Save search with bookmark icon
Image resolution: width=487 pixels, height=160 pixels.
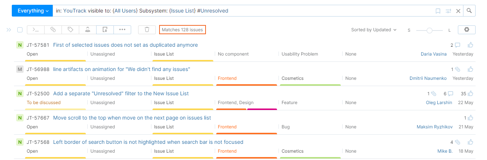tap(438, 11)
